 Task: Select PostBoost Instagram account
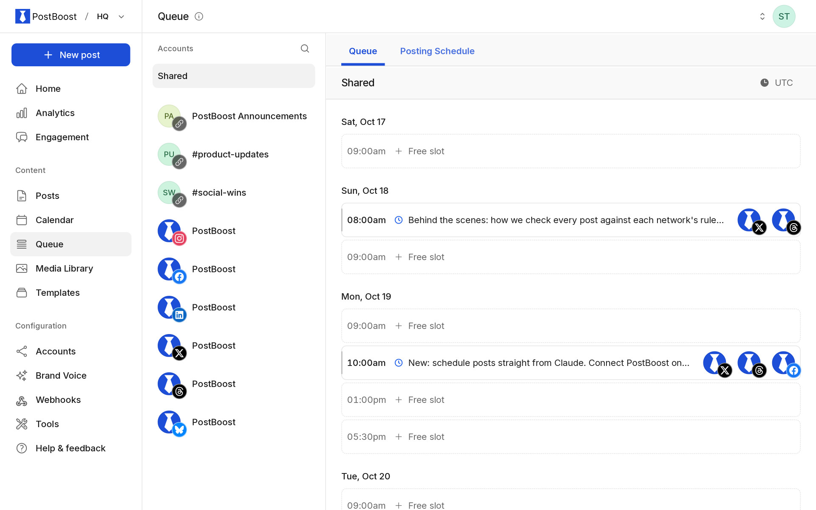tap(234, 231)
